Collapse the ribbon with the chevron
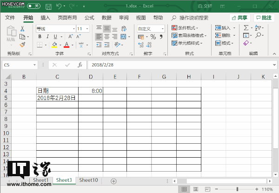The height and width of the screenshot is (193, 279). [274, 54]
